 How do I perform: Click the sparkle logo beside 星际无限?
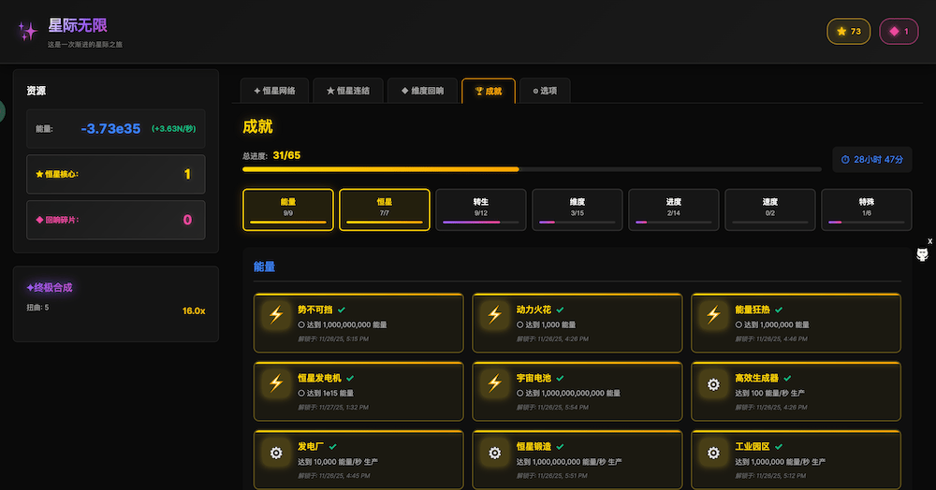(27, 31)
